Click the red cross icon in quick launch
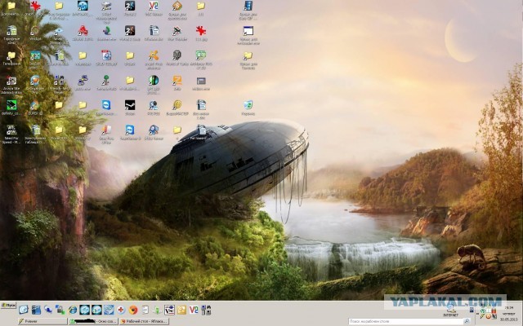The width and height of the screenshot is (523, 326). 121,310
